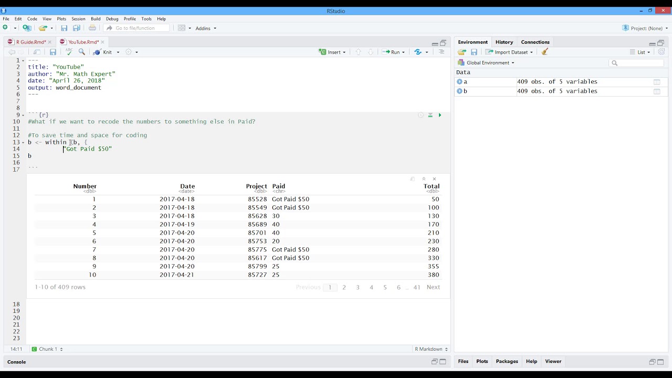Open the Project: (None) dropdown
Screen dimensions: 672x378
645,28
